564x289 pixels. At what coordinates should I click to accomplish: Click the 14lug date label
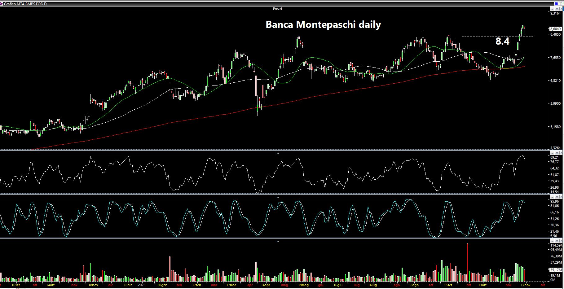pyautogui.click(x=372, y=285)
